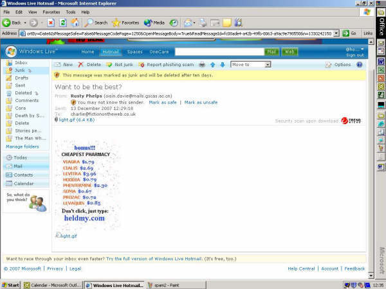Click Manage folders link
The width and height of the screenshot is (386, 289).
[x=23, y=146]
